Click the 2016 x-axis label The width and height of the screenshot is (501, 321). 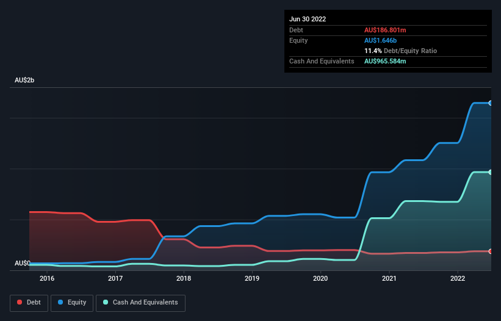tap(47, 278)
